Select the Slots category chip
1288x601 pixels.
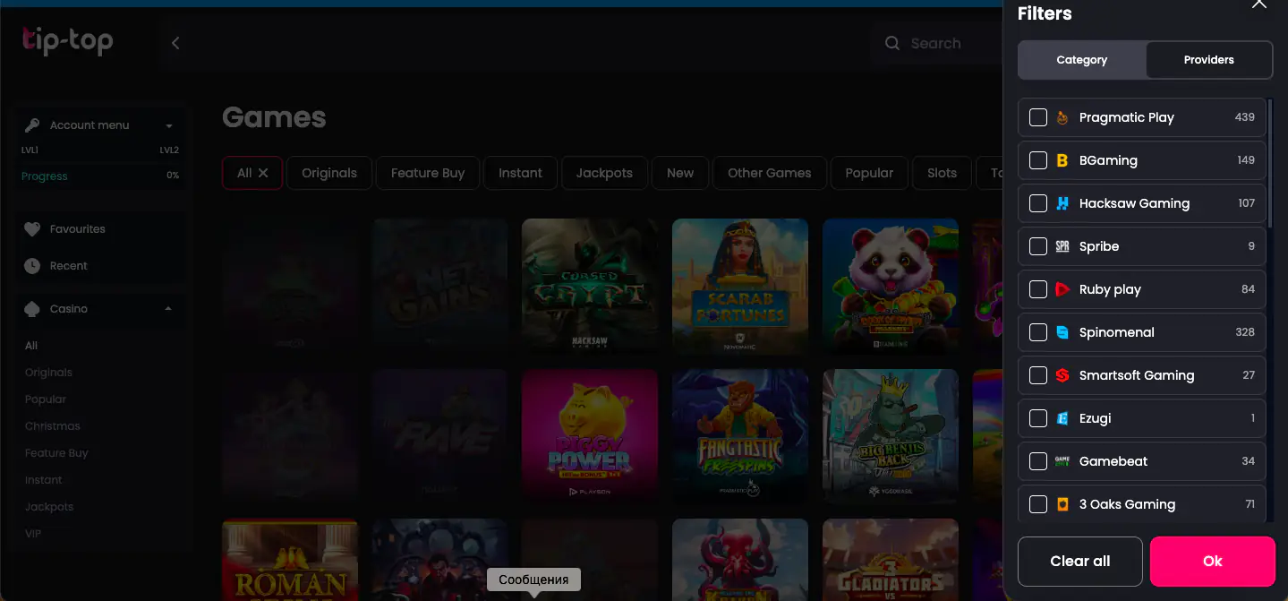[942, 173]
